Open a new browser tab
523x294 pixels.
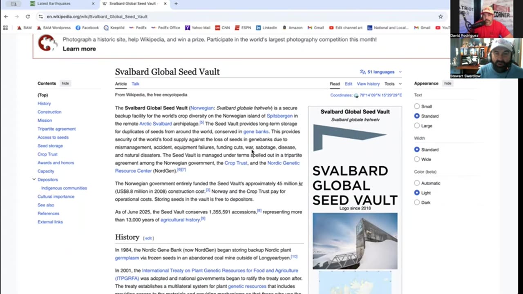[x=176, y=4]
